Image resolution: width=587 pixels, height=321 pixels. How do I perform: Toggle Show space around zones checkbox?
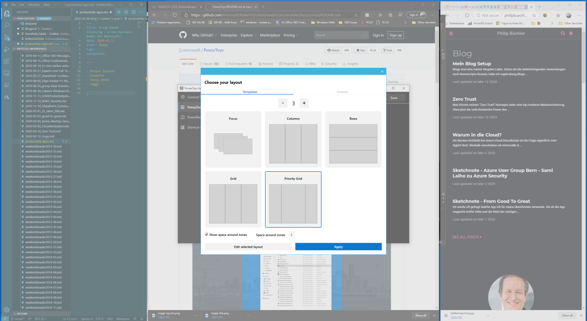tap(207, 234)
